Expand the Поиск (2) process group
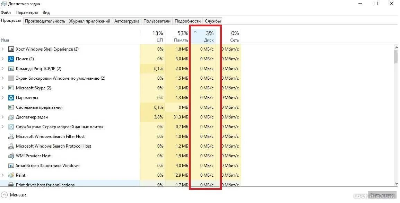The height and width of the screenshot is (203, 400). pos(3,59)
